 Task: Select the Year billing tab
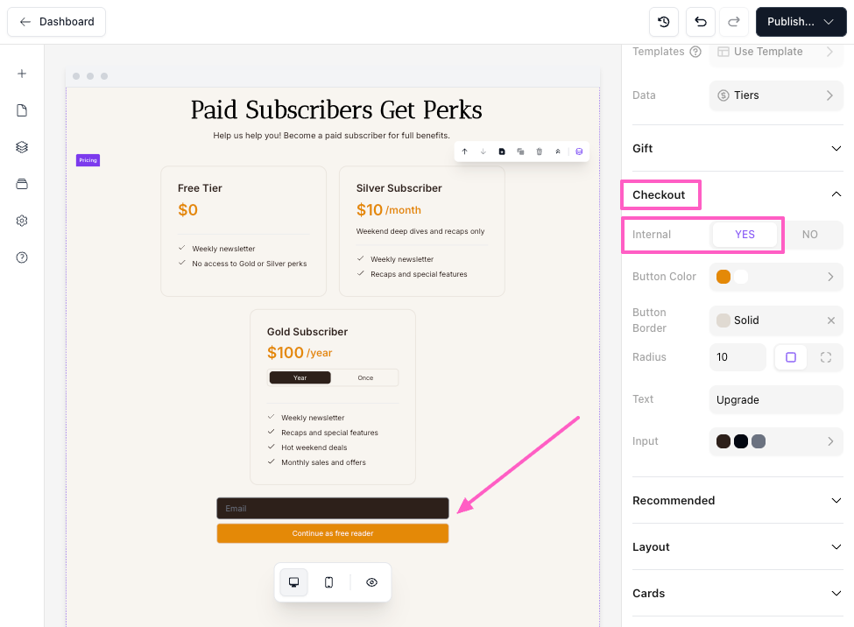(300, 377)
